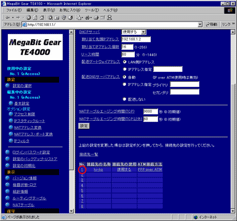Click the globe icon beside NATテーブル

point(7,205)
